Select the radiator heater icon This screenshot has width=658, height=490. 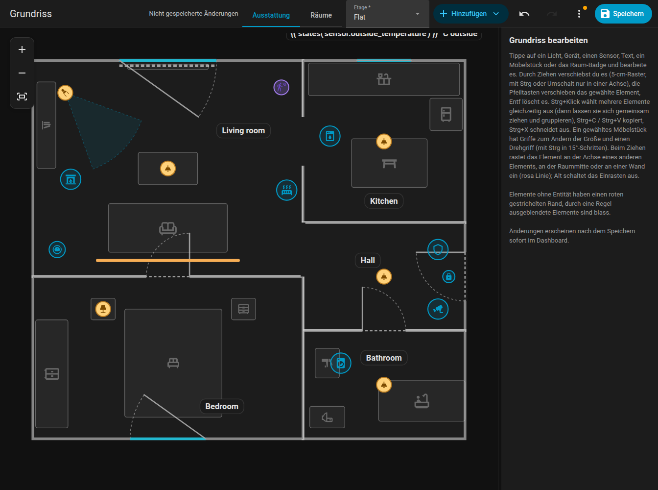pos(287,190)
